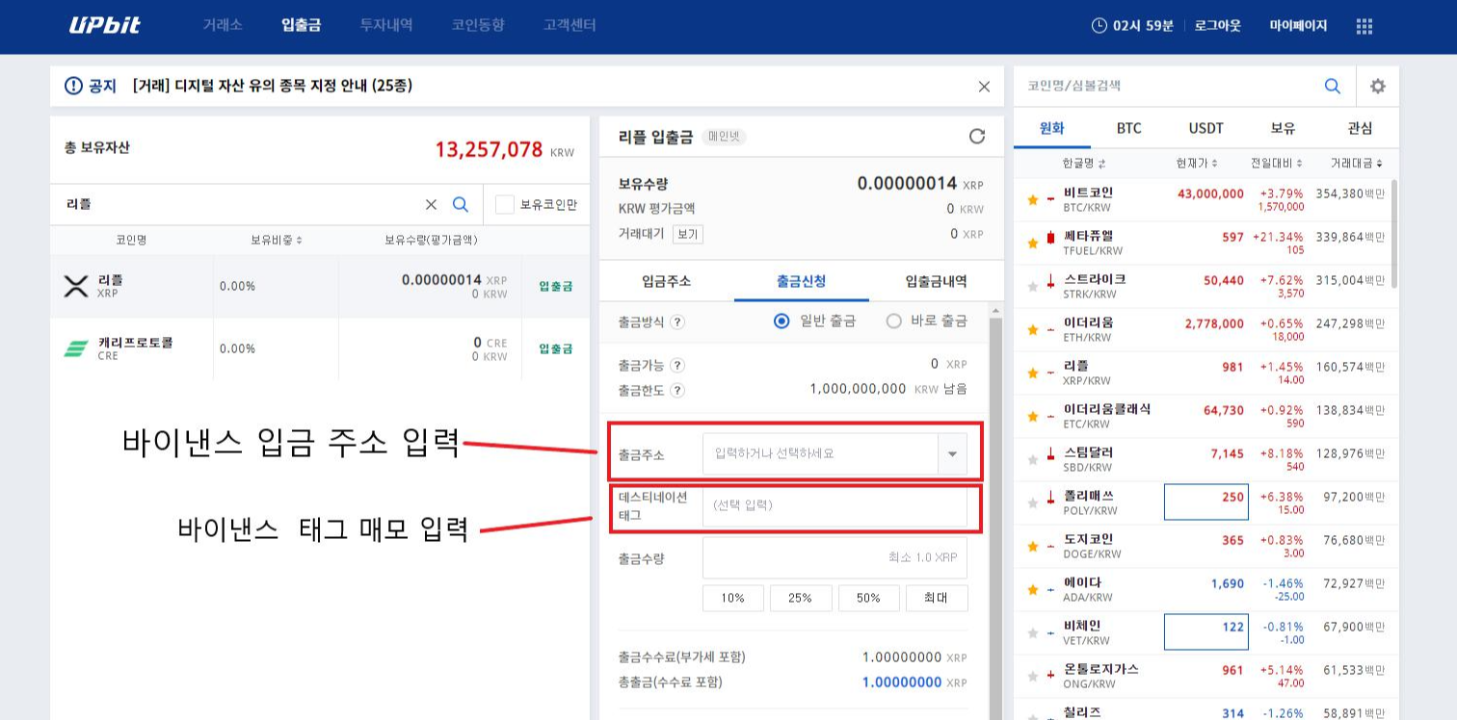
Task: Sort market list by 현재가
Action: [1198, 164]
